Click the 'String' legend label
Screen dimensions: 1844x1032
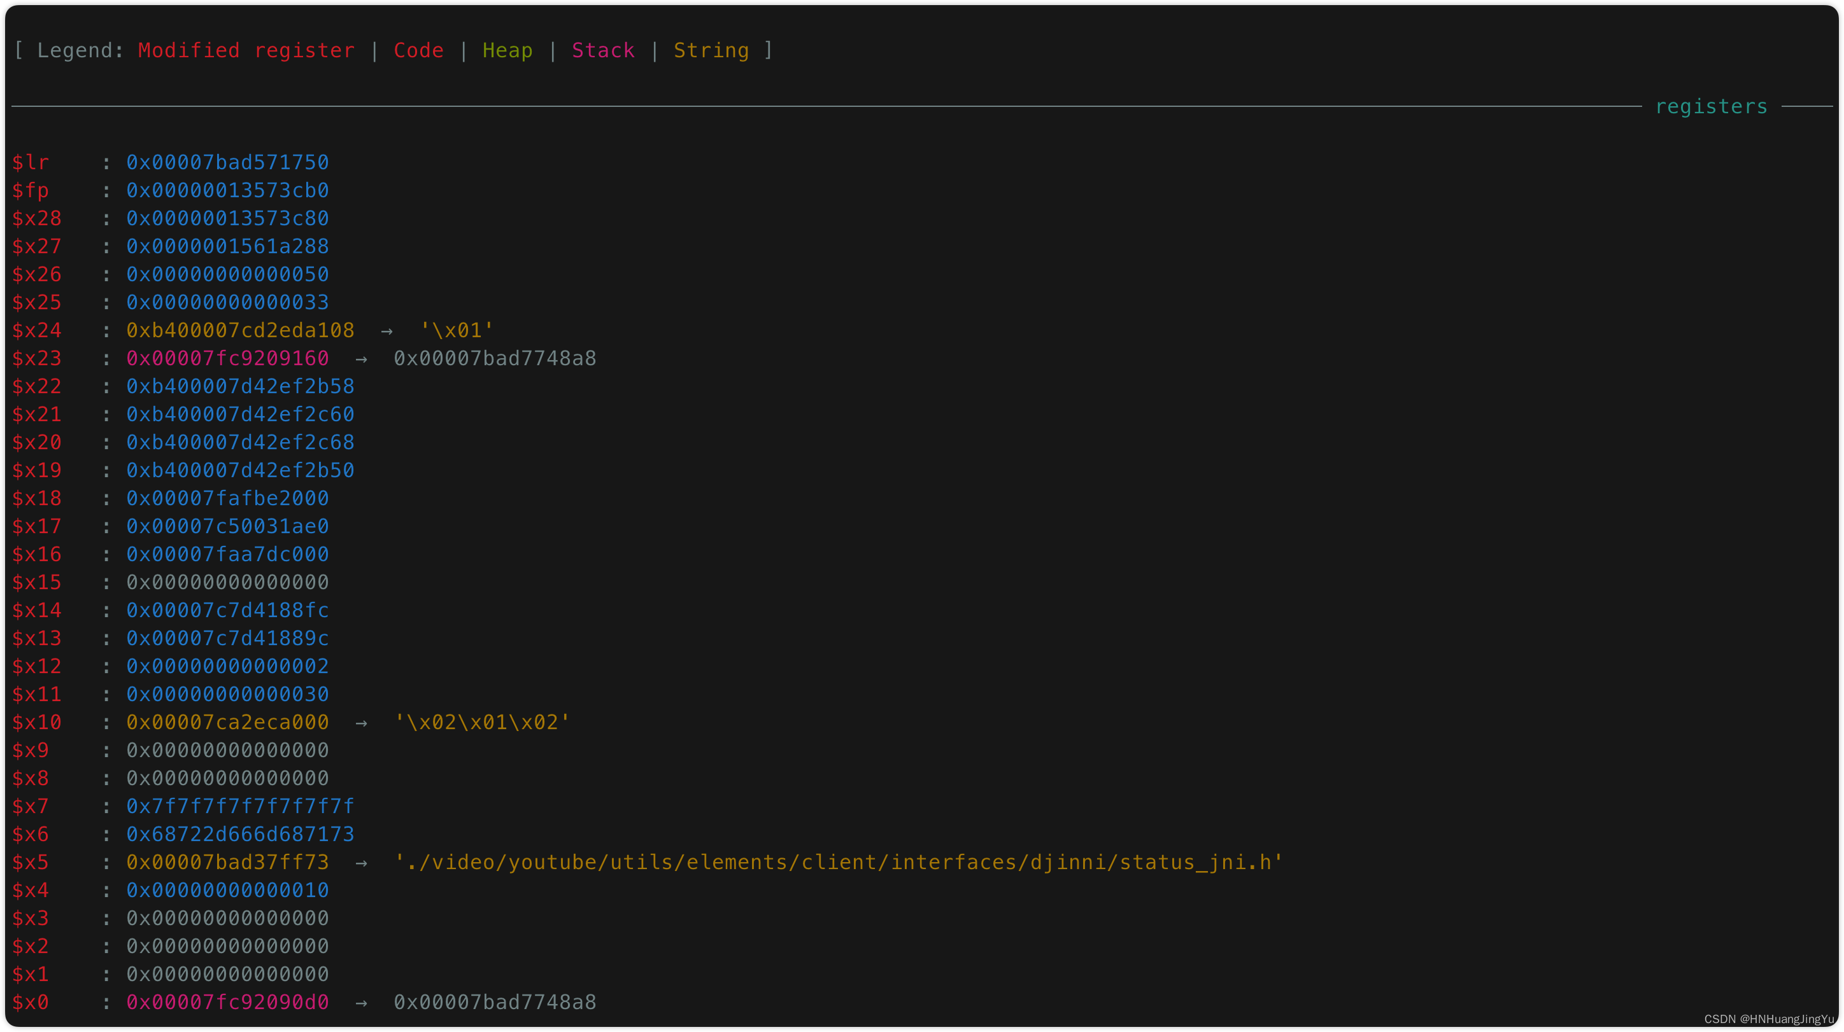pos(711,50)
